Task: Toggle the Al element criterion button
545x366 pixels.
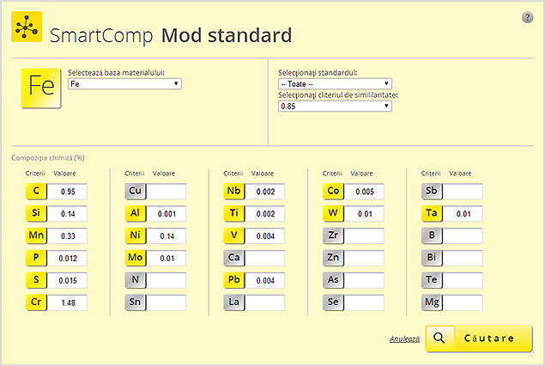Action: coord(136,214)
